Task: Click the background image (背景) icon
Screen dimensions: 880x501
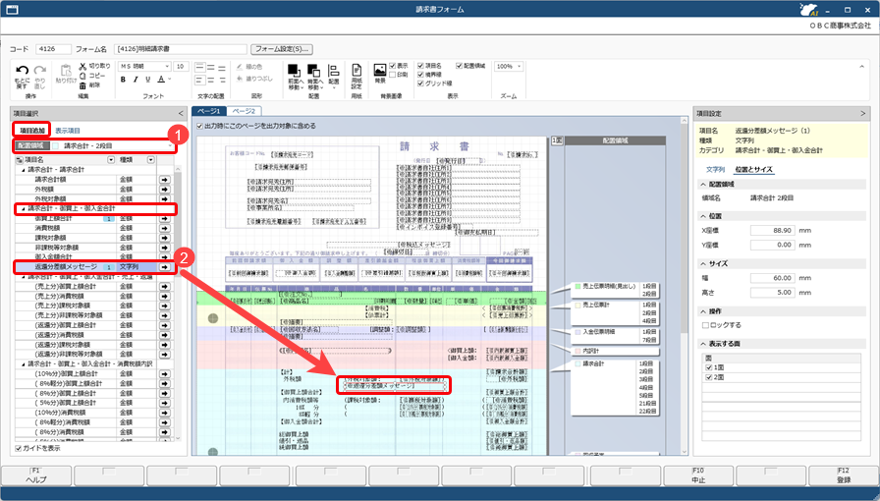Action: coord(380,70)
